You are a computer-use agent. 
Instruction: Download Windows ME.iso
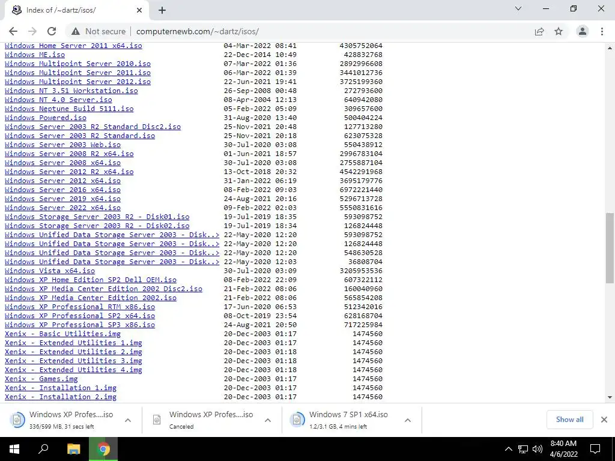click(35, 55)
